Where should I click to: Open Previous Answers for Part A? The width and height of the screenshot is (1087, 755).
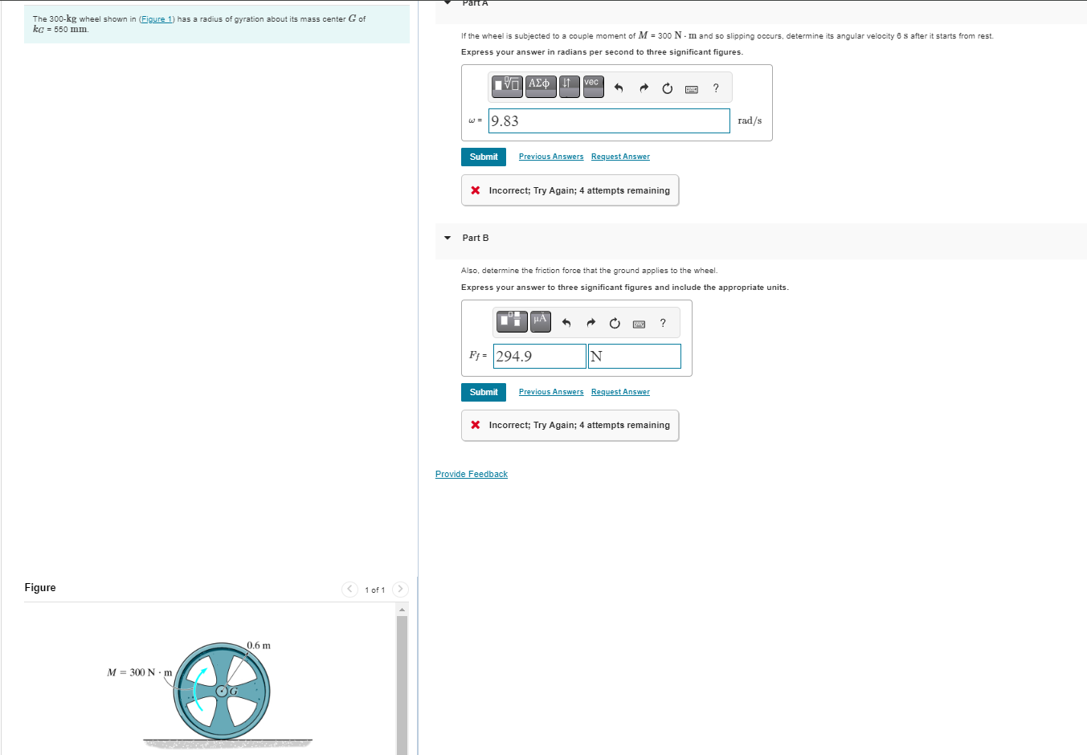click(x=551, y=157)
